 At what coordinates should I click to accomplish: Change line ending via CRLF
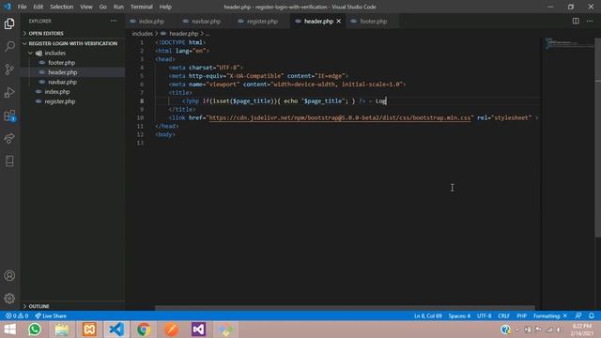click(x=503, y=315)
